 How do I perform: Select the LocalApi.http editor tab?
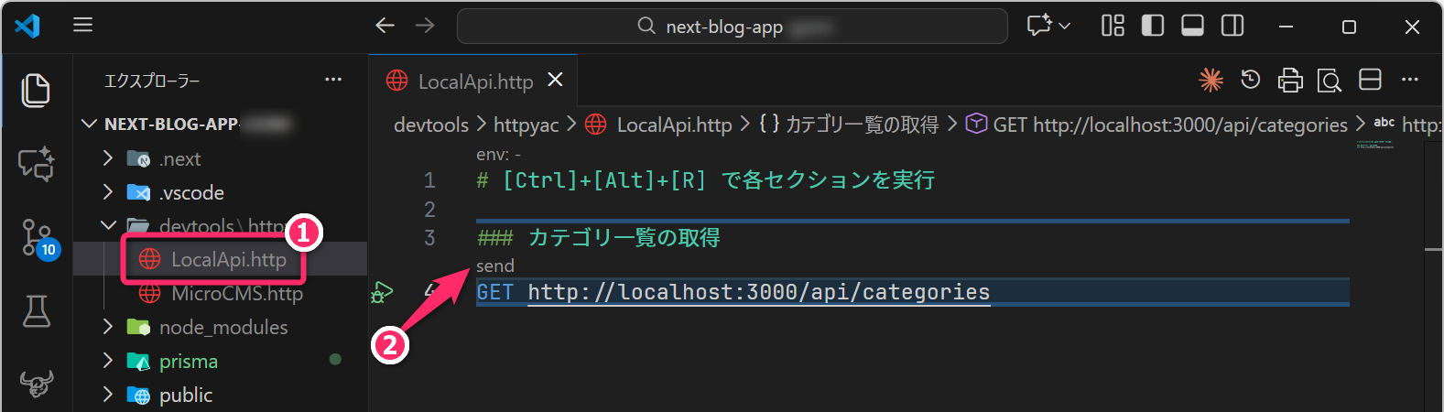coord(474,81)
